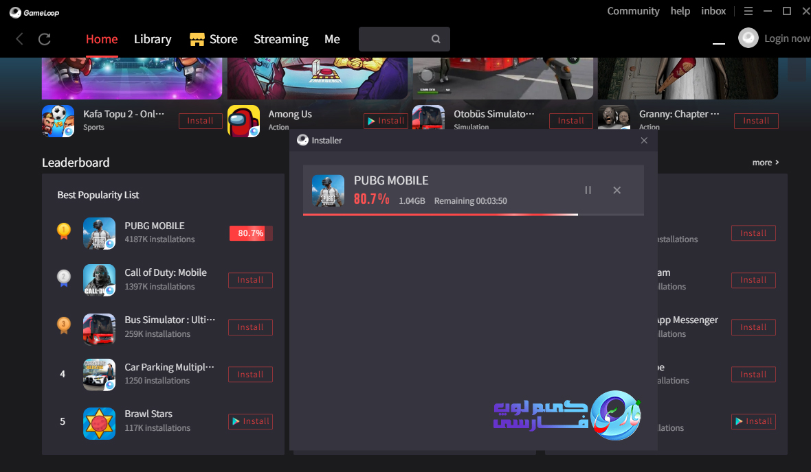The width and height of the screenshot is (811, 472).
Task: Pause the PUBG MOBILE download
Action: click(588, 190)
